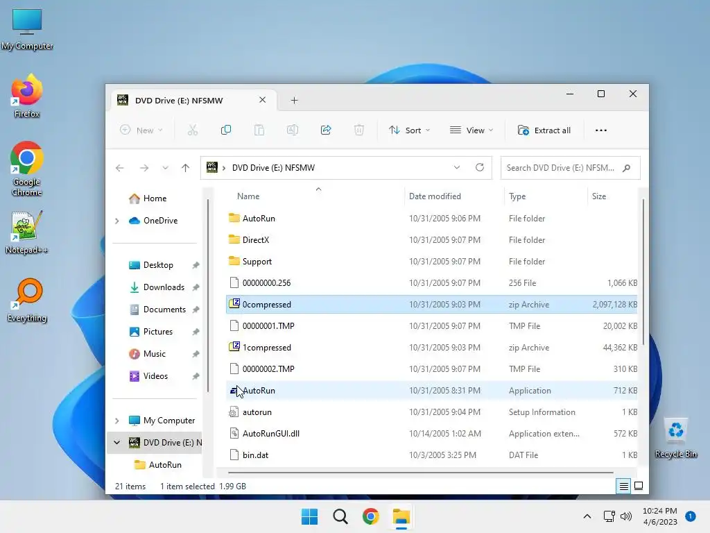Open the volume icon in system tray
Viewport: 710px width, 533px height.
pos(626,516)
